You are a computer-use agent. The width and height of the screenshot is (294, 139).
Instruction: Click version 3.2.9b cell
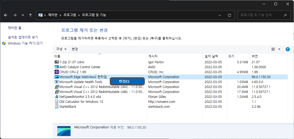tap(256, 107)
